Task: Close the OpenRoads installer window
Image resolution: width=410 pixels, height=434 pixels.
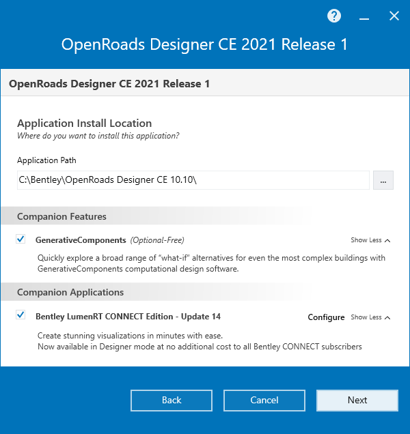Action: 394,16
